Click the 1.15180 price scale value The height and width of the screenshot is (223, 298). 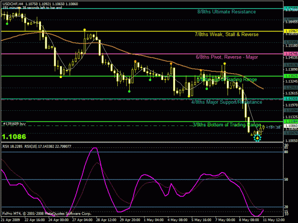pyautogui.click(x=291, y=46)
